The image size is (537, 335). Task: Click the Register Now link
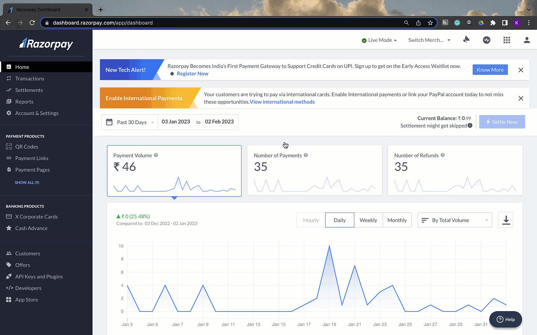pos(192,74)
